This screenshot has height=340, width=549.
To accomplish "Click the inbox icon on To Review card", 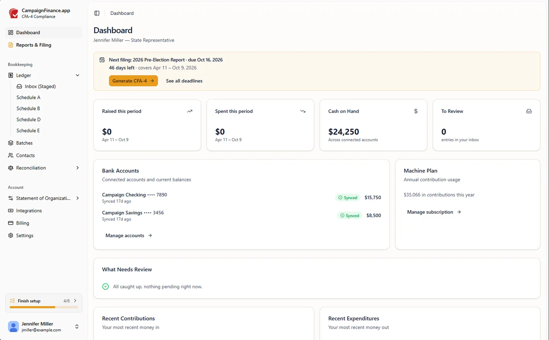I will [x=529, y=111].
